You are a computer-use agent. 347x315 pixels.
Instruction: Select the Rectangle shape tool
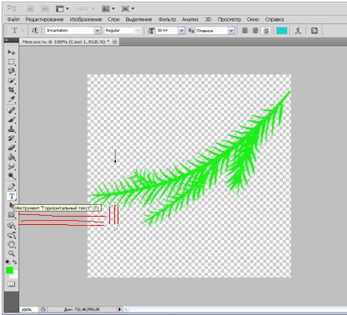coord(12,215)
